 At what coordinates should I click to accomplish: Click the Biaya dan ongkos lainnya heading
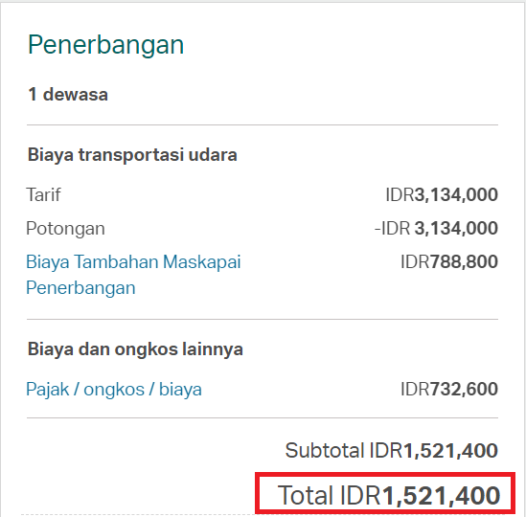click(x=135, y=349)
